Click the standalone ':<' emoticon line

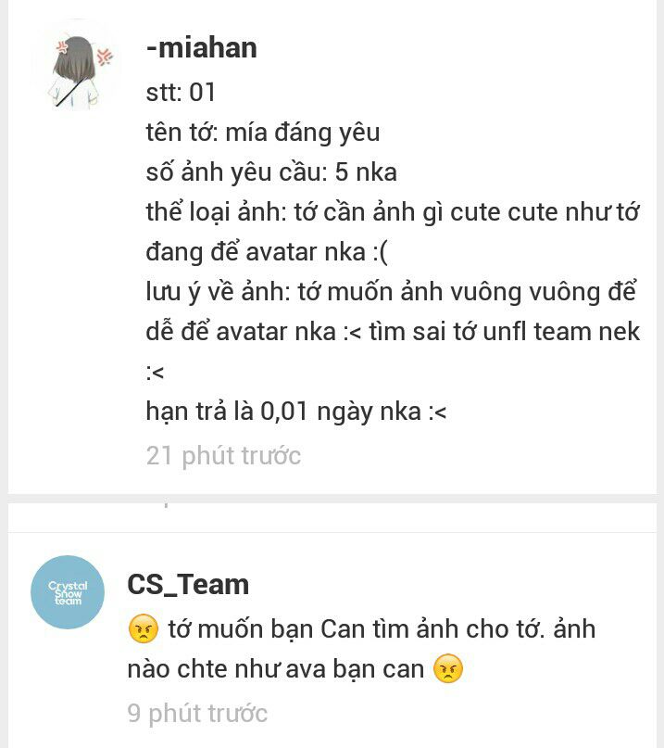coord(155,372)
